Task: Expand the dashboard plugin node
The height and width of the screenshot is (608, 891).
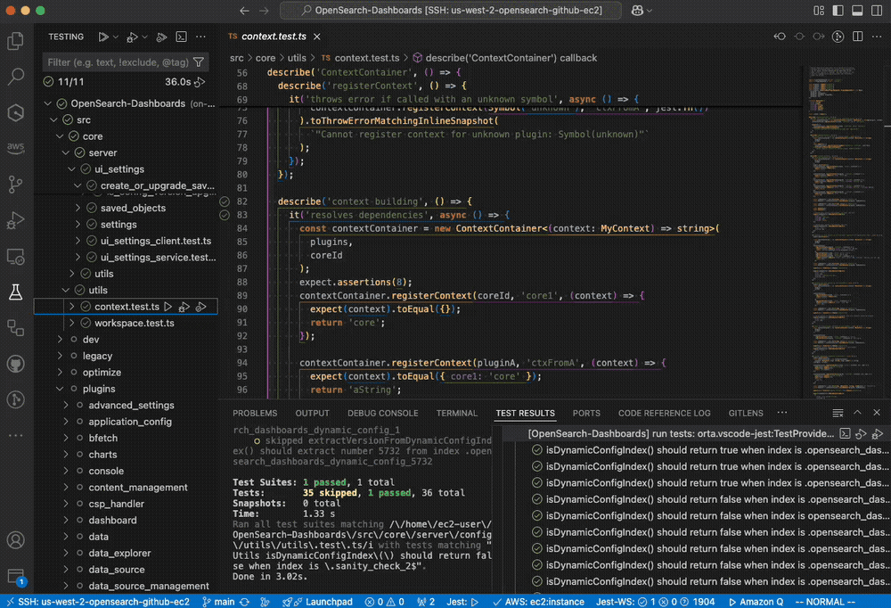Action: pos(66,521)
